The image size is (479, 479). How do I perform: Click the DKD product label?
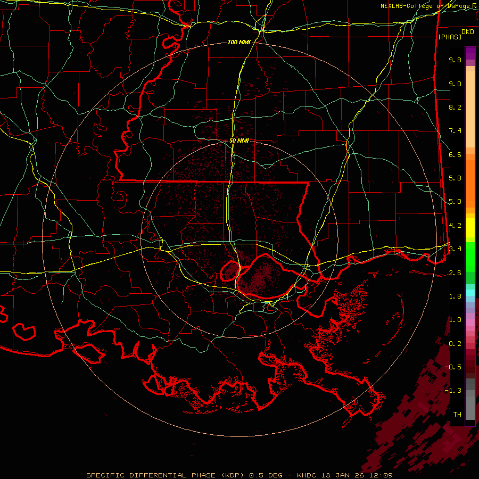tap(468, 32)
